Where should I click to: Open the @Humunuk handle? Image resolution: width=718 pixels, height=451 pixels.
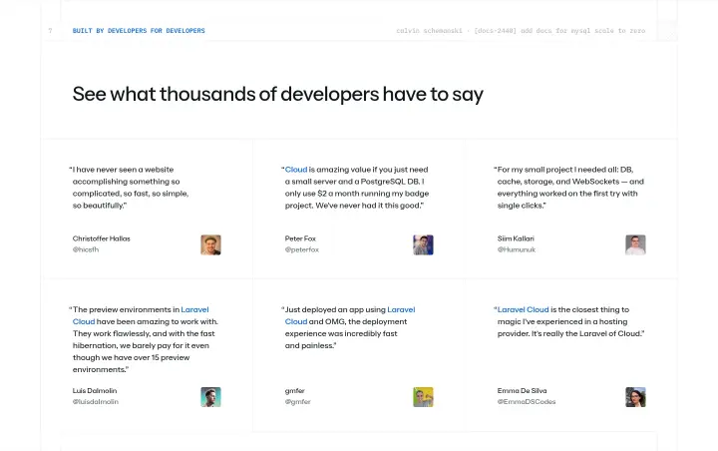pyautogui.click(x=517, y=249)
